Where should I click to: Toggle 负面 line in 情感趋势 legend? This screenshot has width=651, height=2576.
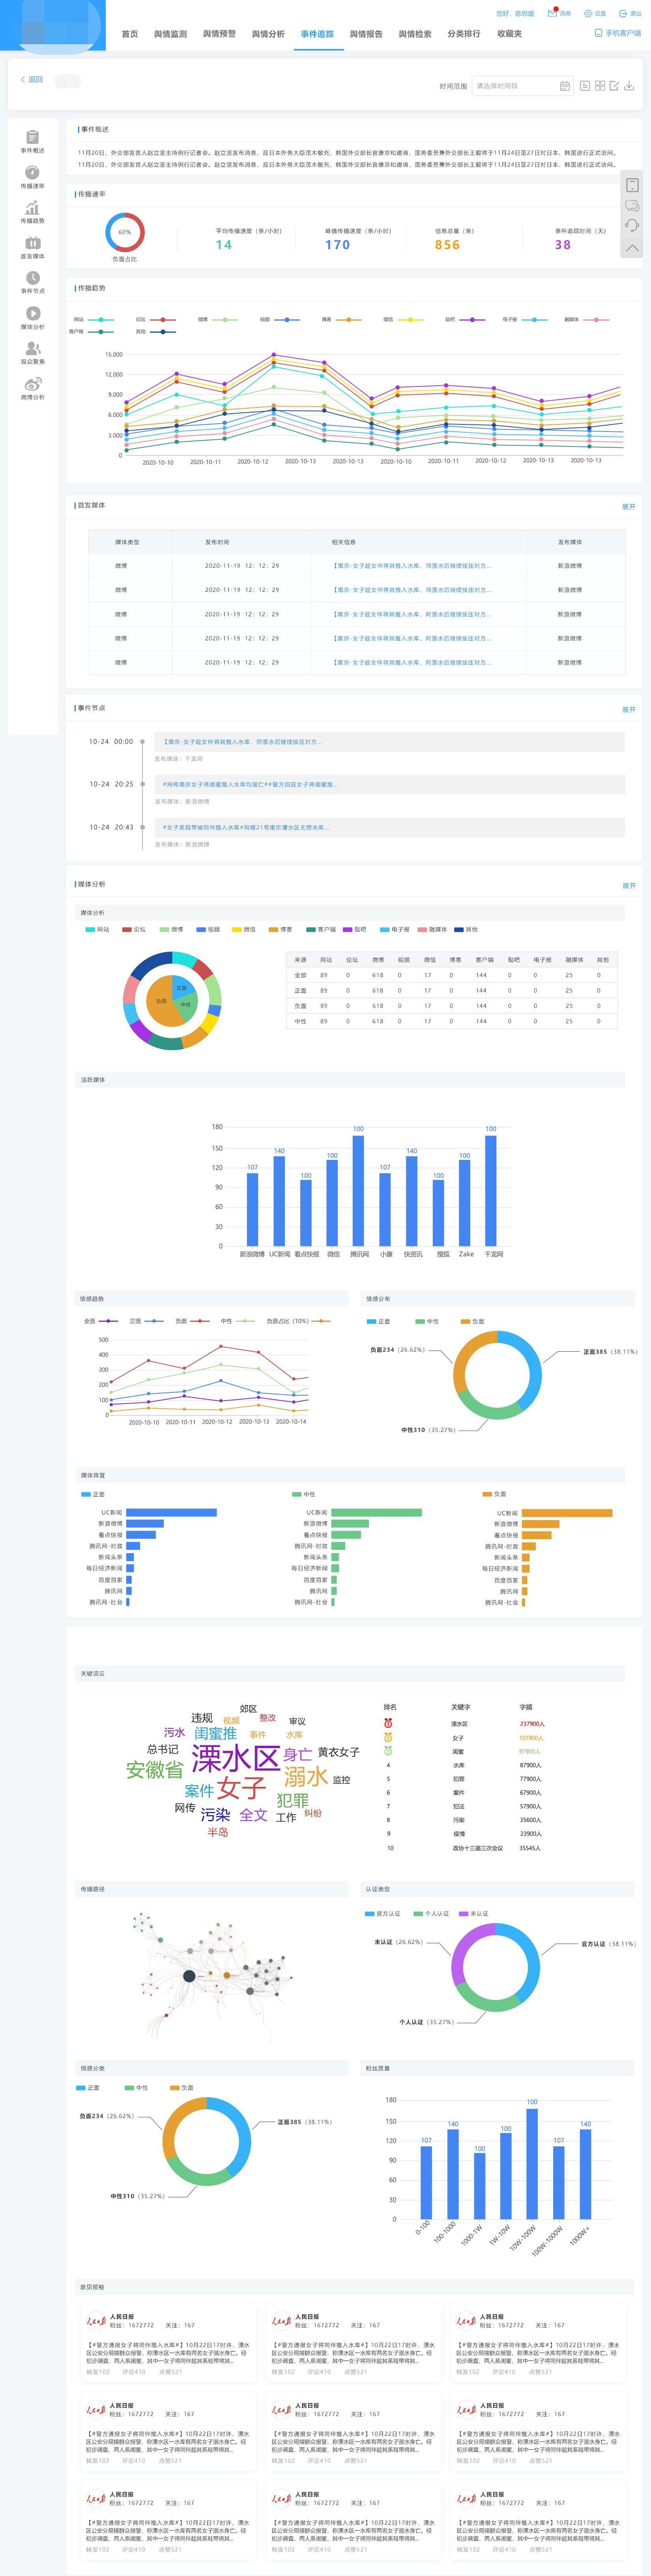pyautogui.click(x=192, y=1321)
